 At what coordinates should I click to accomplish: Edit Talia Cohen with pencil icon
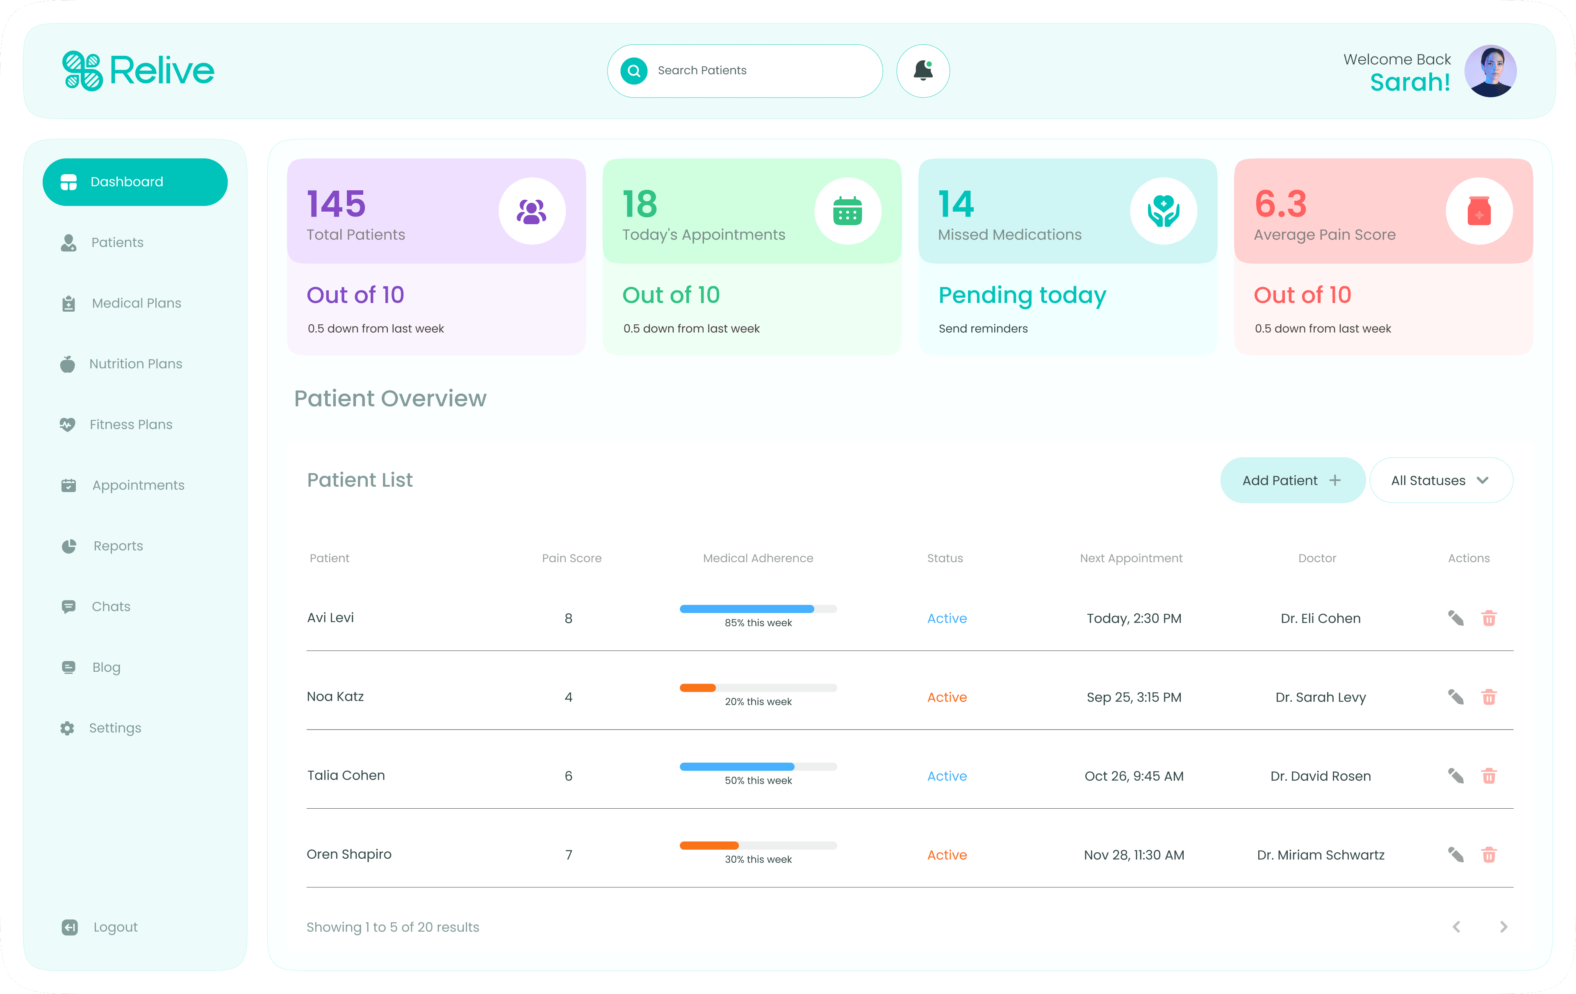pos(1455,776)
